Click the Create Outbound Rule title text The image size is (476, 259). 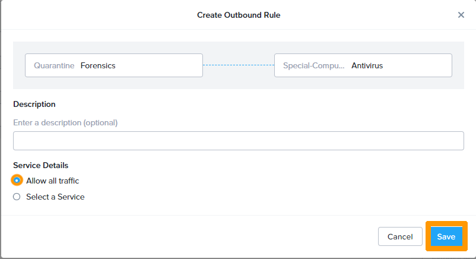239,15
